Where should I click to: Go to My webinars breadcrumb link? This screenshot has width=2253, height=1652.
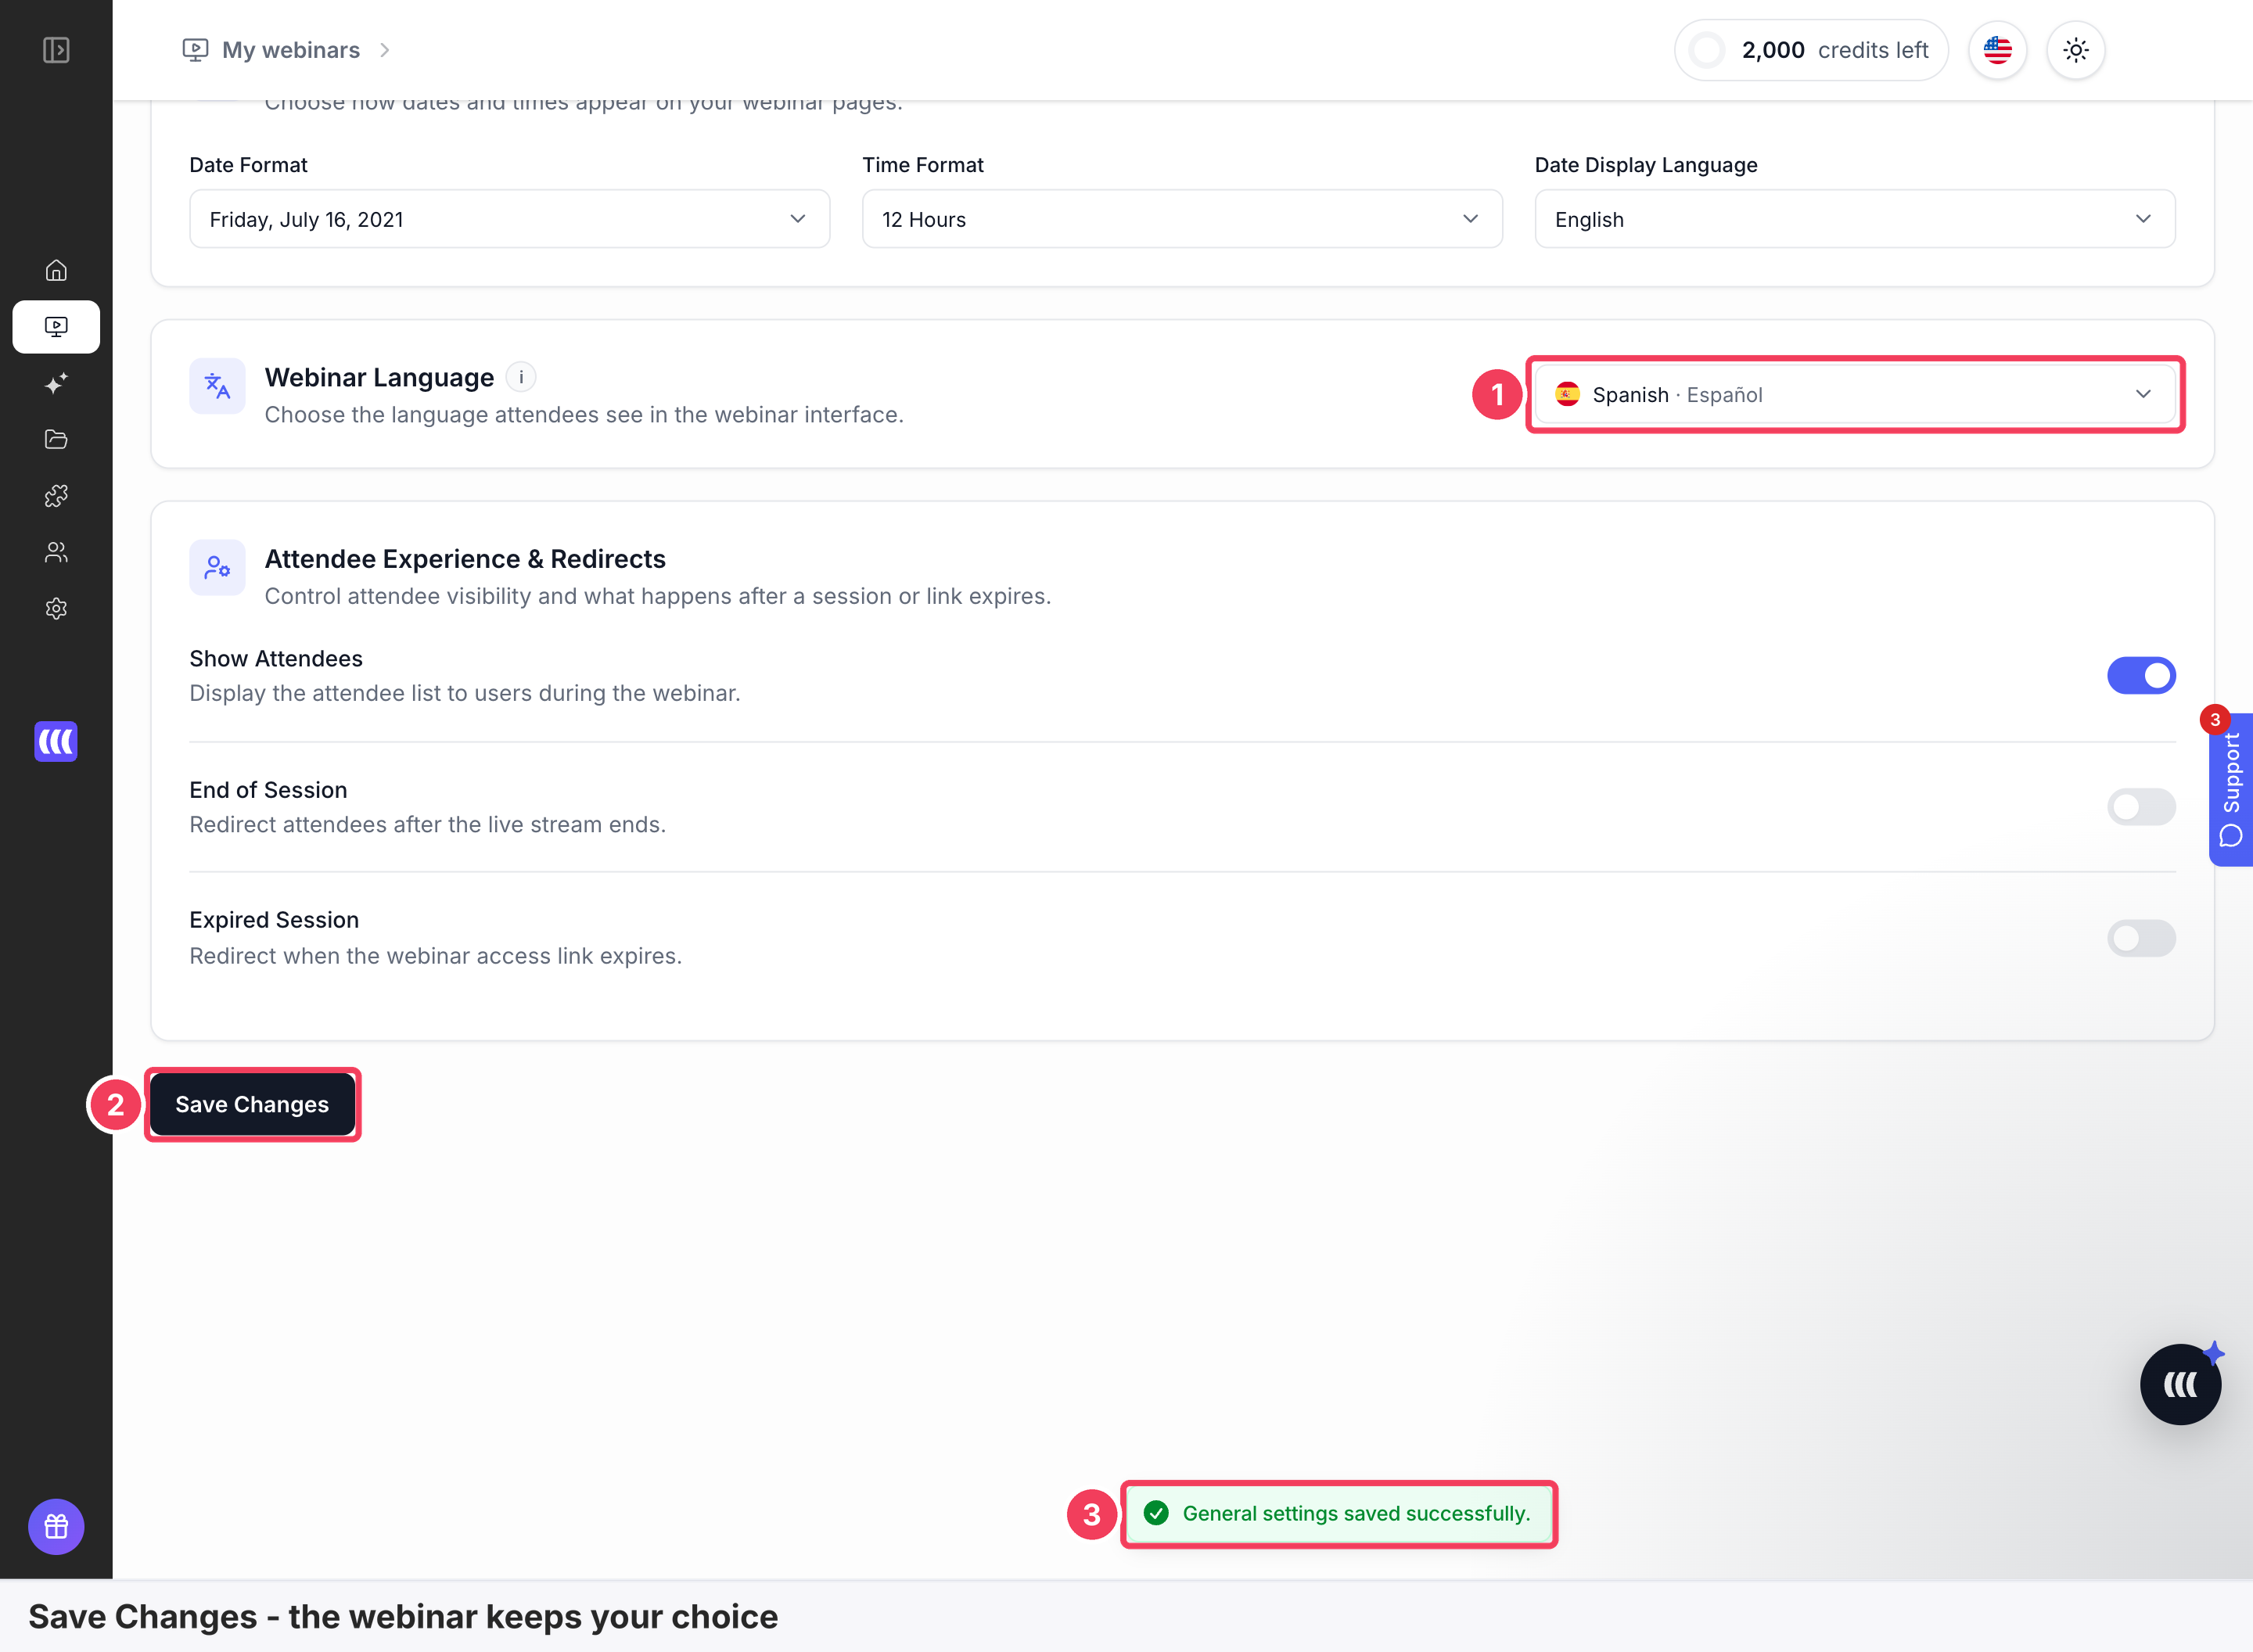click(x=291, y=50)
